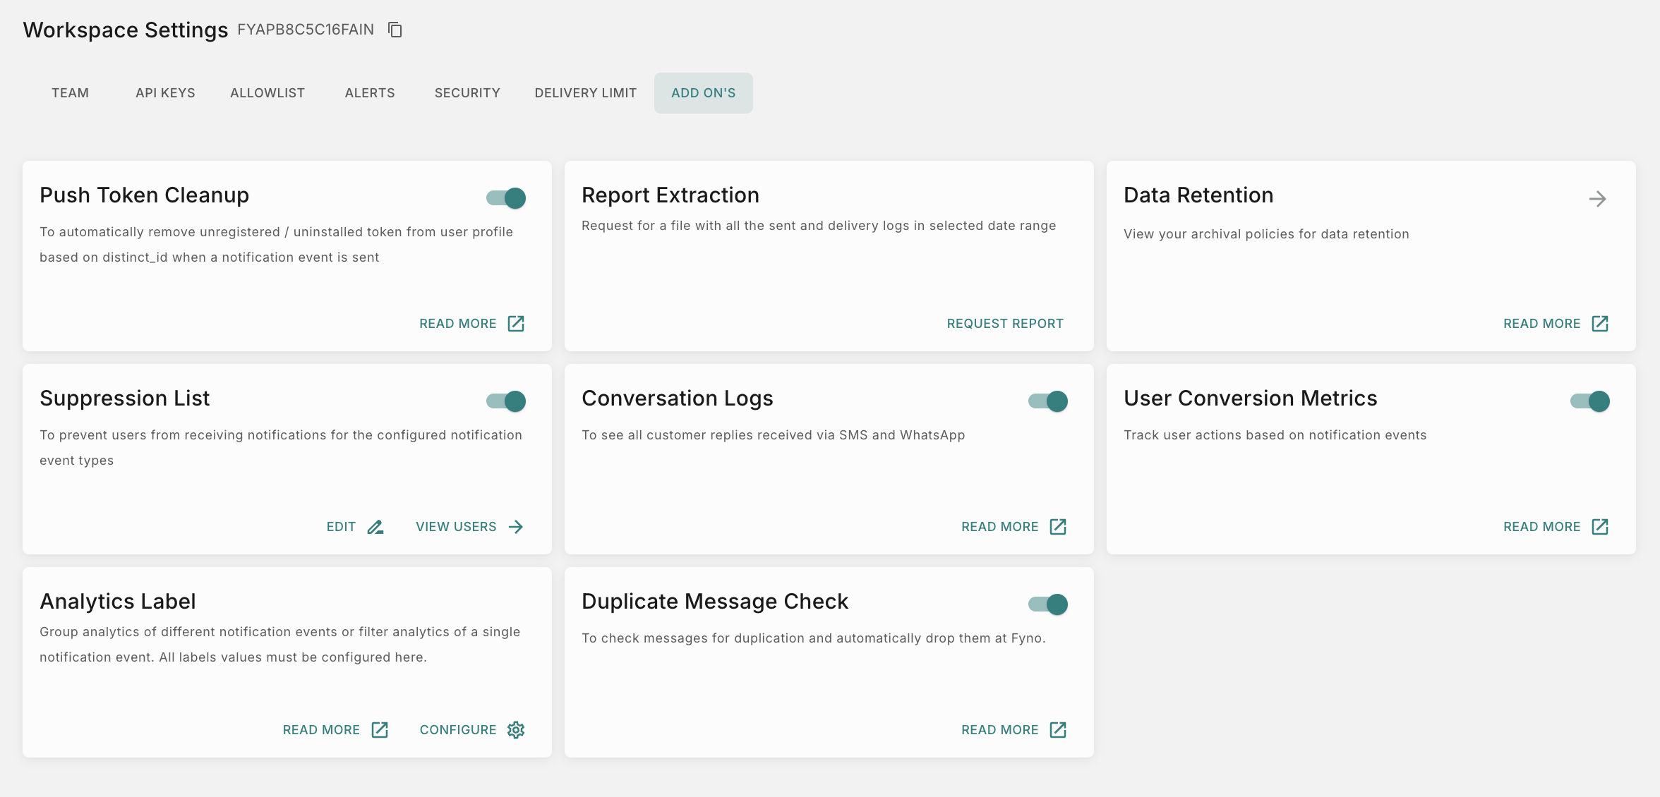The height and width of the screenshot is (797, 1660).
Task: Switch off User Conversion Metrics toggle
Action: (x=1589, y=401)
